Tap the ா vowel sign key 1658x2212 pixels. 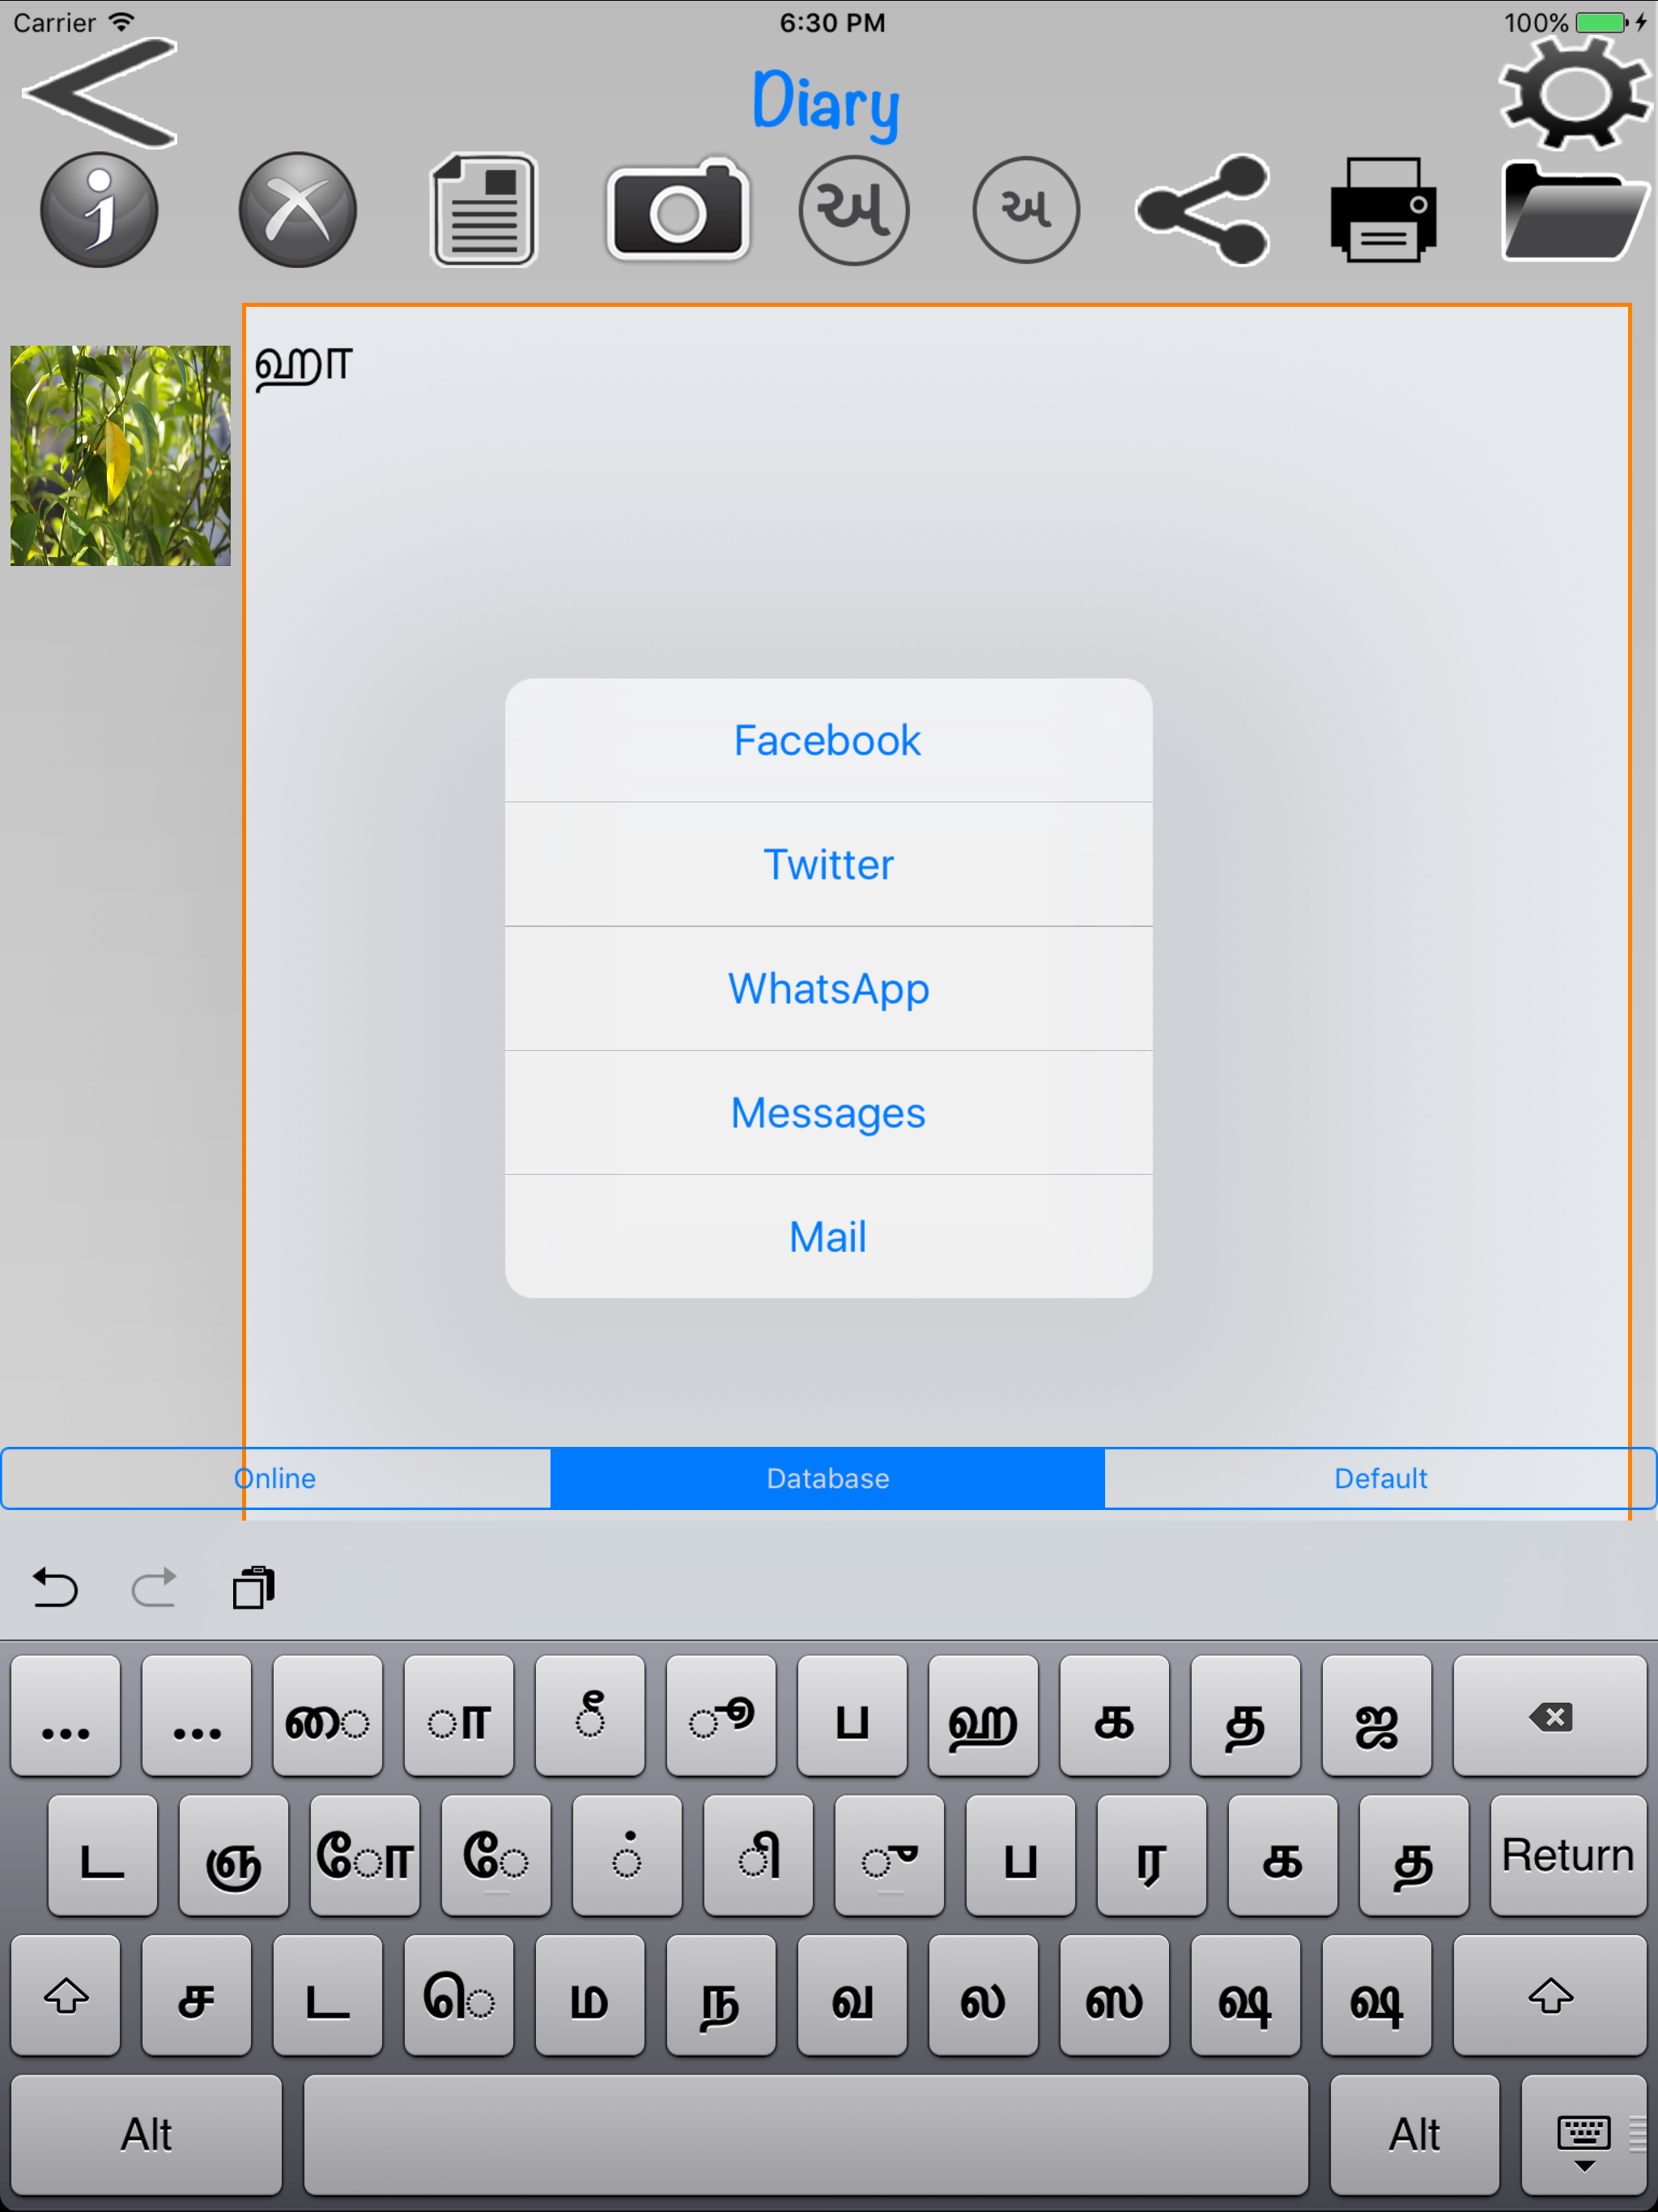(x=459, y=1716)
